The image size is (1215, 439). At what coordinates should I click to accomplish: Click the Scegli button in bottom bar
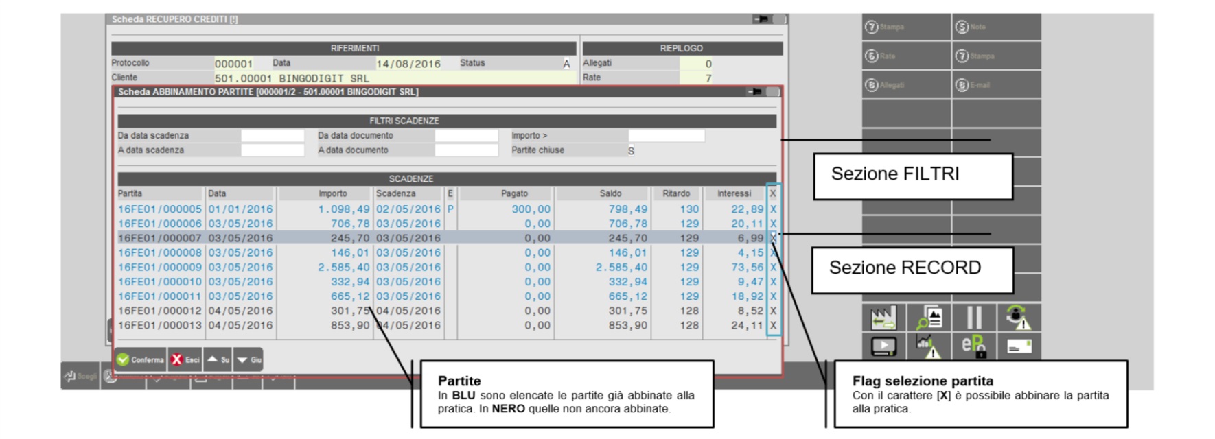(x=80, y=377)
